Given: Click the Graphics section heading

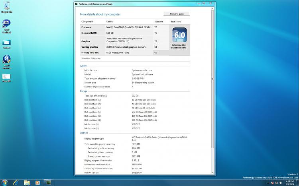Looking at the screenshot, I should (84, 133).
